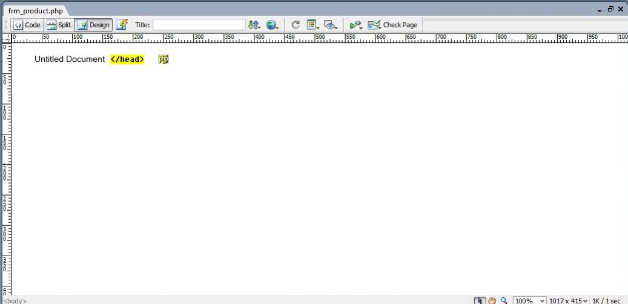Switch to Split view
The height and width of the screenshot is (304, 628).
pyautogui.click(x=59, y=25)
